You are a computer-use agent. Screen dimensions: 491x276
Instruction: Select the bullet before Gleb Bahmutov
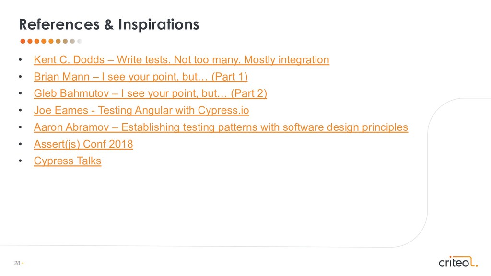[x=20, y=94]
